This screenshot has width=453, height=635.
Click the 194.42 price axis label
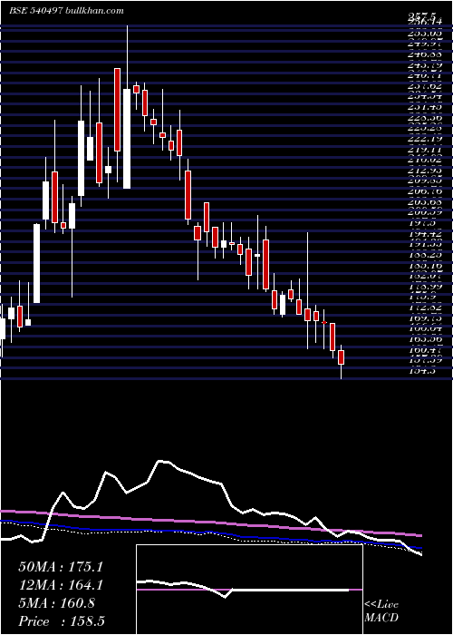[x=425, y=234]
